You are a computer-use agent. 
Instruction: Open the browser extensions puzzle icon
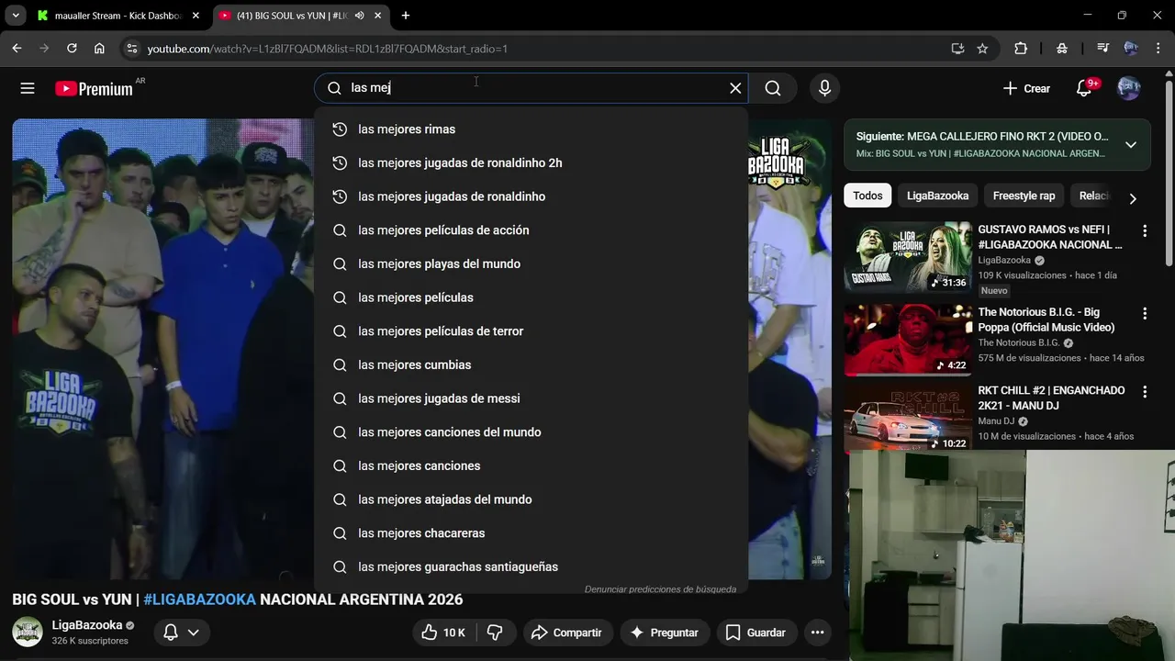pyautogui.click(x=1021, y=49)
